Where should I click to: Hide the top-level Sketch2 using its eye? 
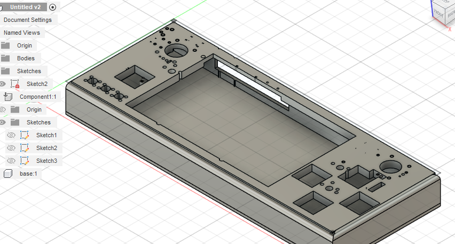point(3,84)
